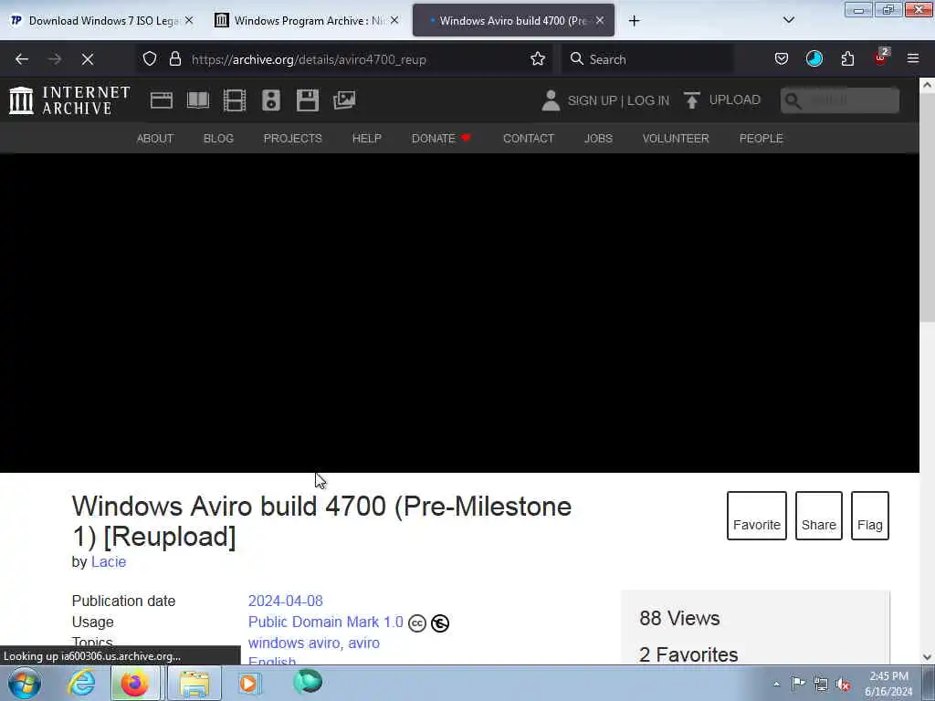Open the muted volume tray icon
This screenshot has height=701, width=935.
tap(843, 685)
